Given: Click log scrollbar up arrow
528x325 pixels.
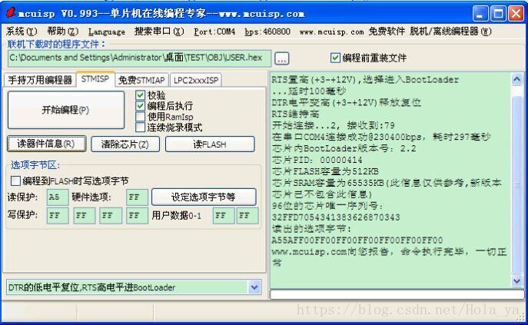Looking at the screenshot, I should click(517, 79).
